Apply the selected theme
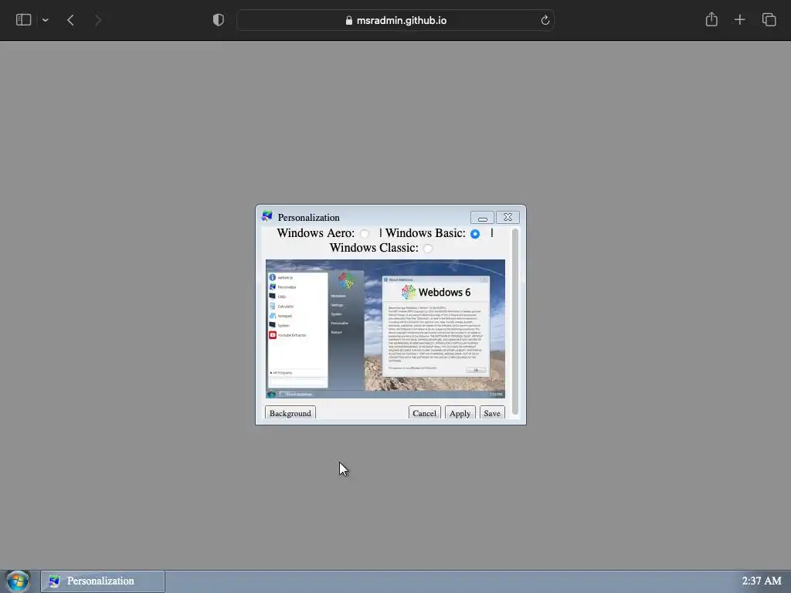 460,413
